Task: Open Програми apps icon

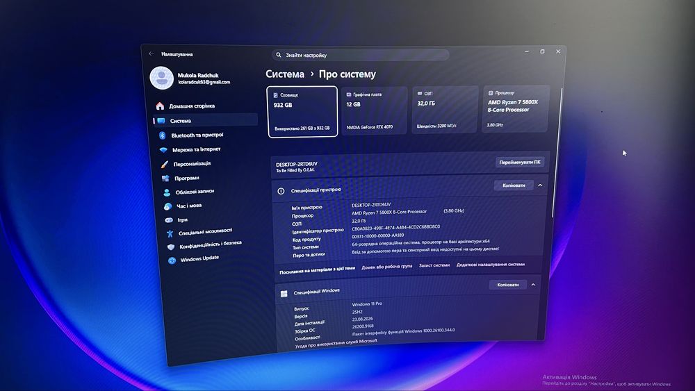Action: [x=166, y=178]
